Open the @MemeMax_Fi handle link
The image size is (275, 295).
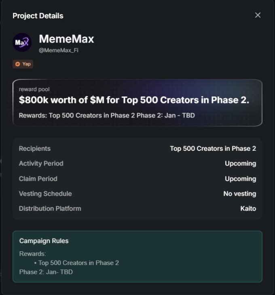pyautogui.click(x=58, y=50)
